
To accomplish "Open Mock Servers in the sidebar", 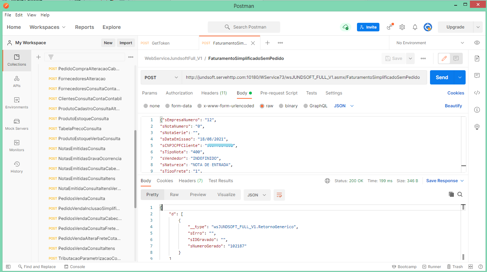I will pyautogui.click(x=16, y=124).
